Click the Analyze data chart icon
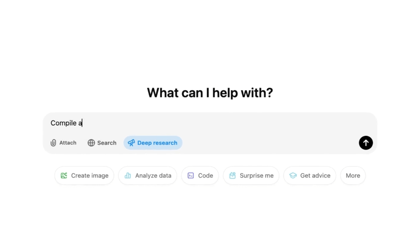This screenshot has height=239, width=417. 128,175
